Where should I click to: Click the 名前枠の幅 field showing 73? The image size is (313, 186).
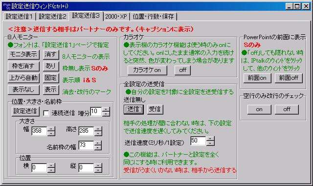pos(86,145)
